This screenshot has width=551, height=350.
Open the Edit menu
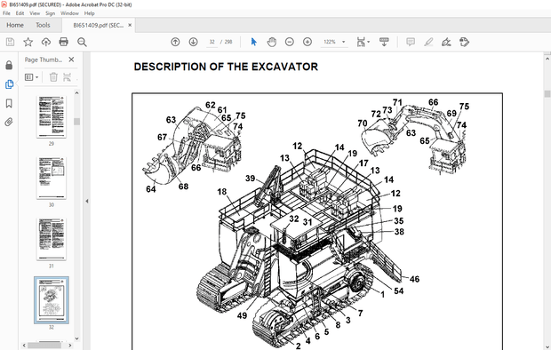20,13
